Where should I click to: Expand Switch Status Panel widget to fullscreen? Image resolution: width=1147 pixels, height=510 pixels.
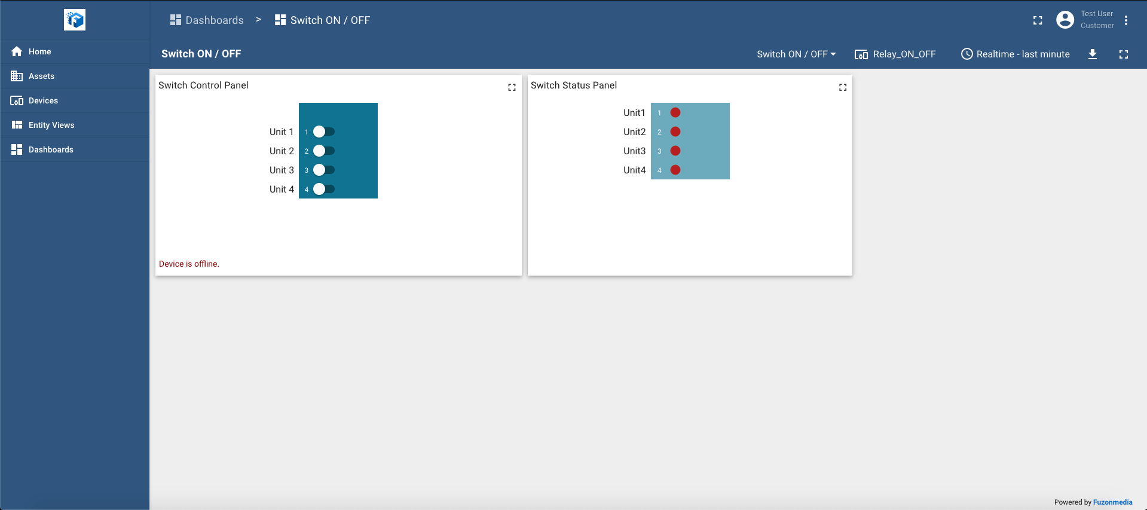click(843, 87)
